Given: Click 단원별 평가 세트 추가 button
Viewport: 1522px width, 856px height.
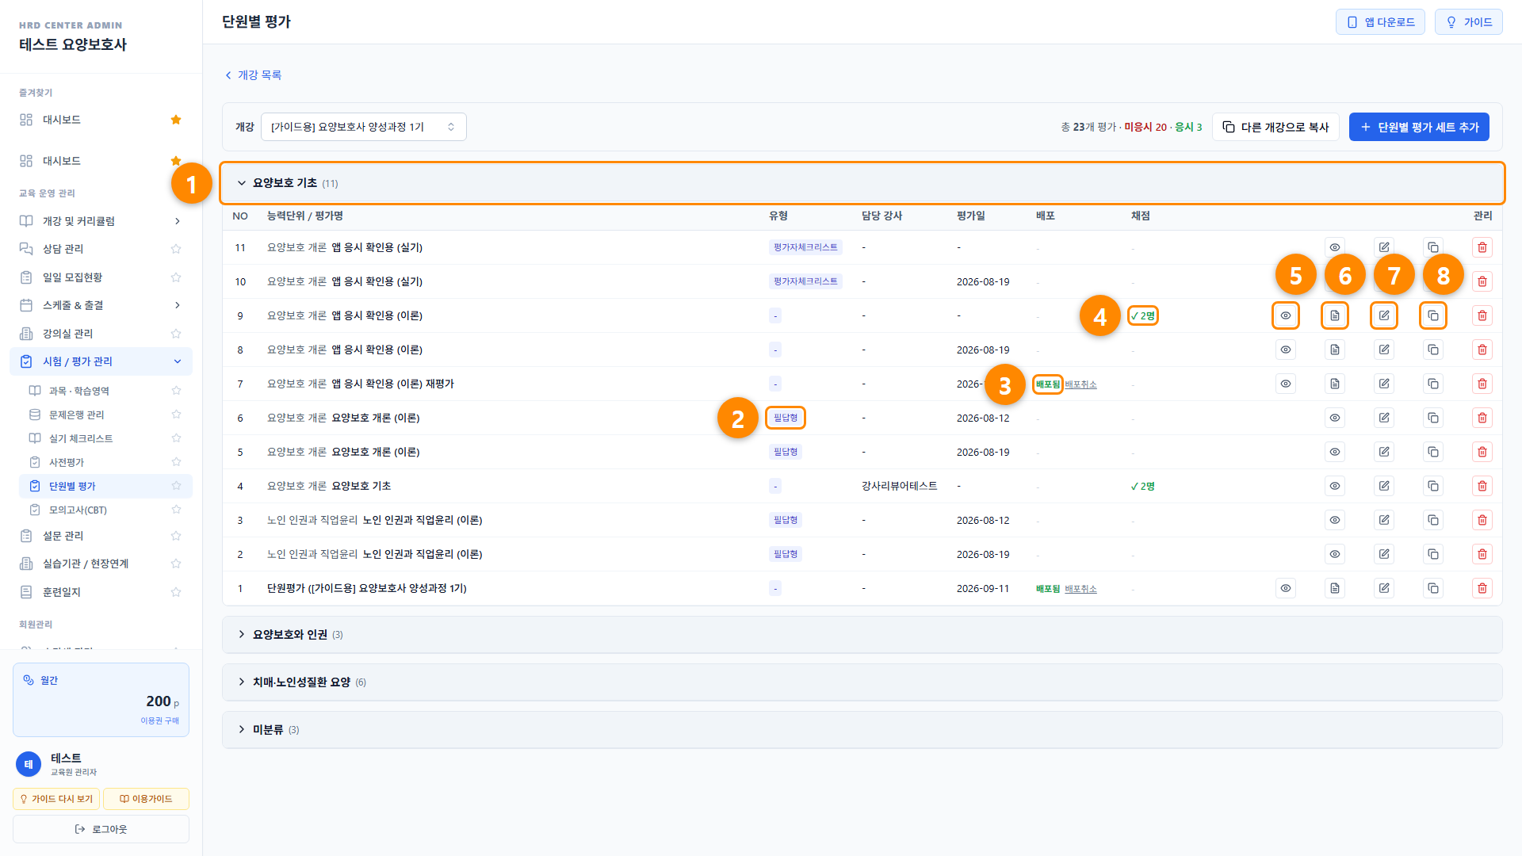Looking at the screenshot, I should click(1419, 127).
